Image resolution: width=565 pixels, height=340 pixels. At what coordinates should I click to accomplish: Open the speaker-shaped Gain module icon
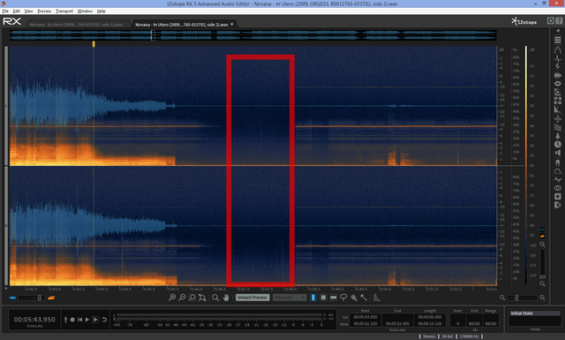(x=557, y=153)
